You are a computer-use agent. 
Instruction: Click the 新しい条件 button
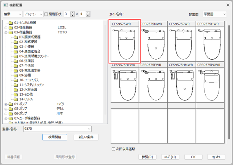point(86,137)
